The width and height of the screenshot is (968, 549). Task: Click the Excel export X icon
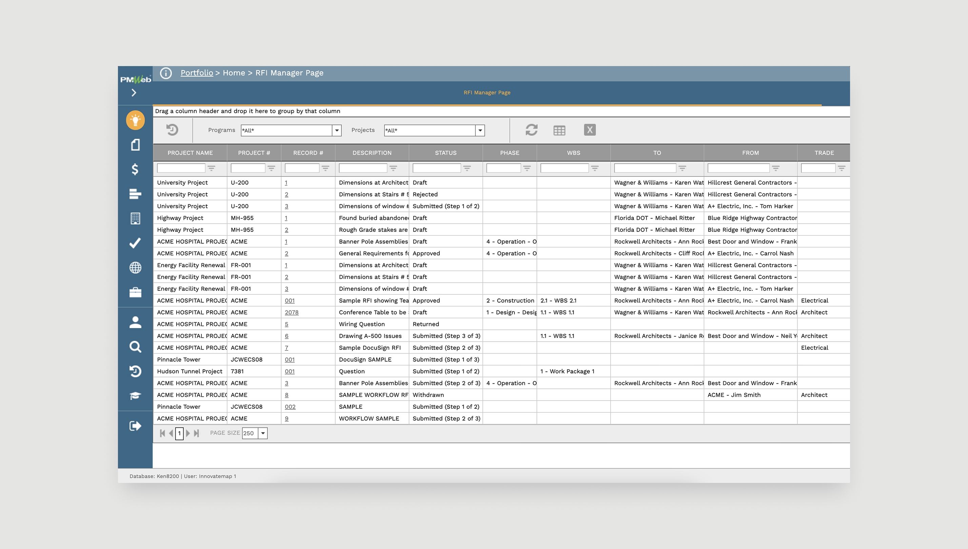590,130
